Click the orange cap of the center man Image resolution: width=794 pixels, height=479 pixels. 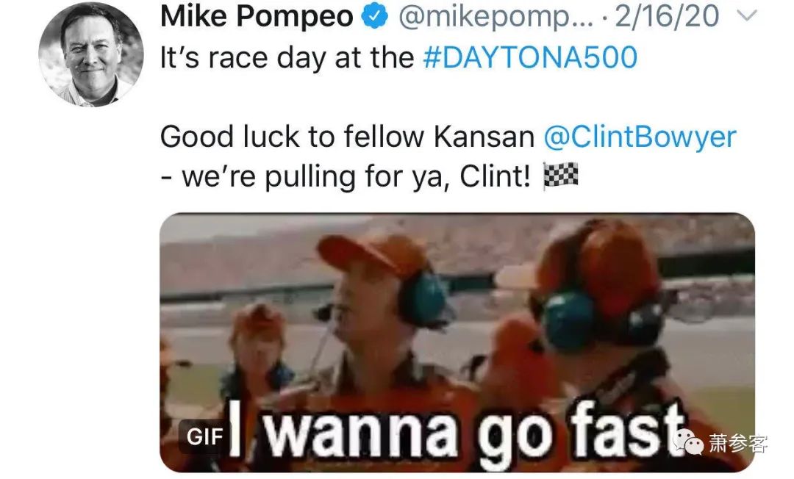click(371, 254)
